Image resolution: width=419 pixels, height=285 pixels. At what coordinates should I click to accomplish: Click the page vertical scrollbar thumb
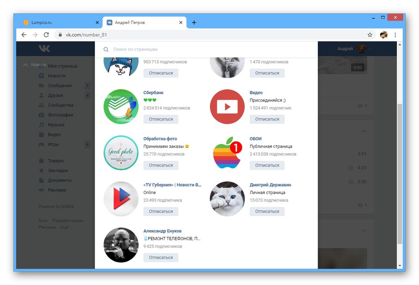click(400, 174)
